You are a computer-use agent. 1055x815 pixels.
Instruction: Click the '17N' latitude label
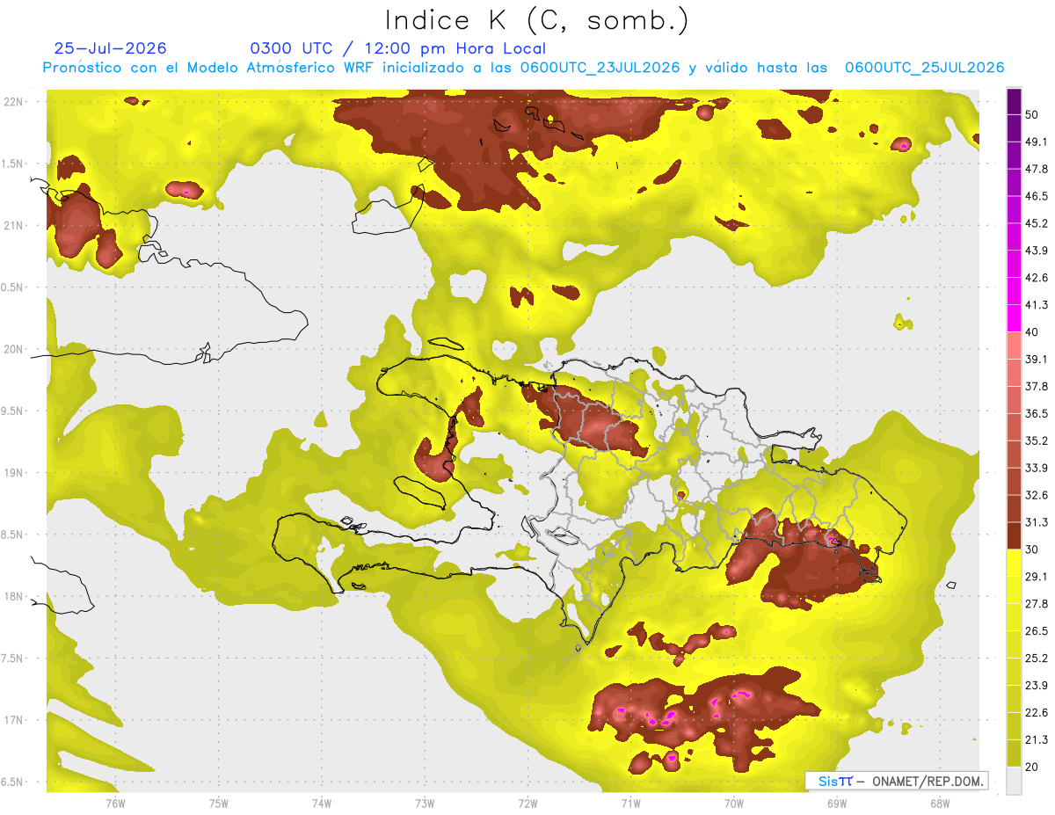tap(14, 720)
